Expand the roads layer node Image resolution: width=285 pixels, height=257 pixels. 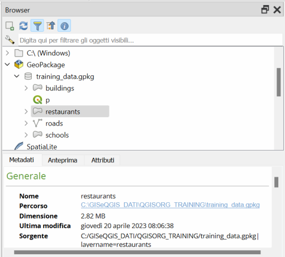[26, 123]
